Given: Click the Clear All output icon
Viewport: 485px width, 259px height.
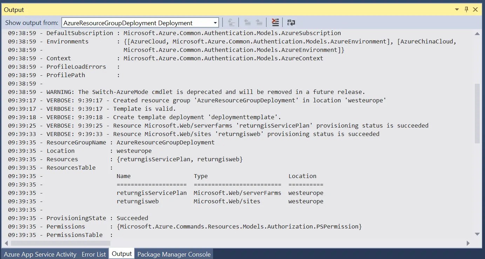Looking at the screenshot, I should [x=275, y=23].
